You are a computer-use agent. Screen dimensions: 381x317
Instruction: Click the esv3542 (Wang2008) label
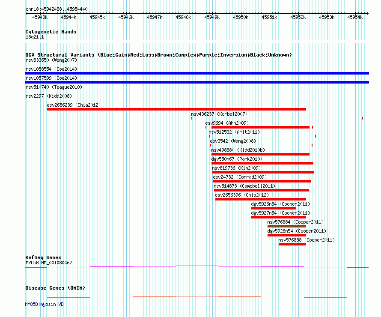point(233,141)
